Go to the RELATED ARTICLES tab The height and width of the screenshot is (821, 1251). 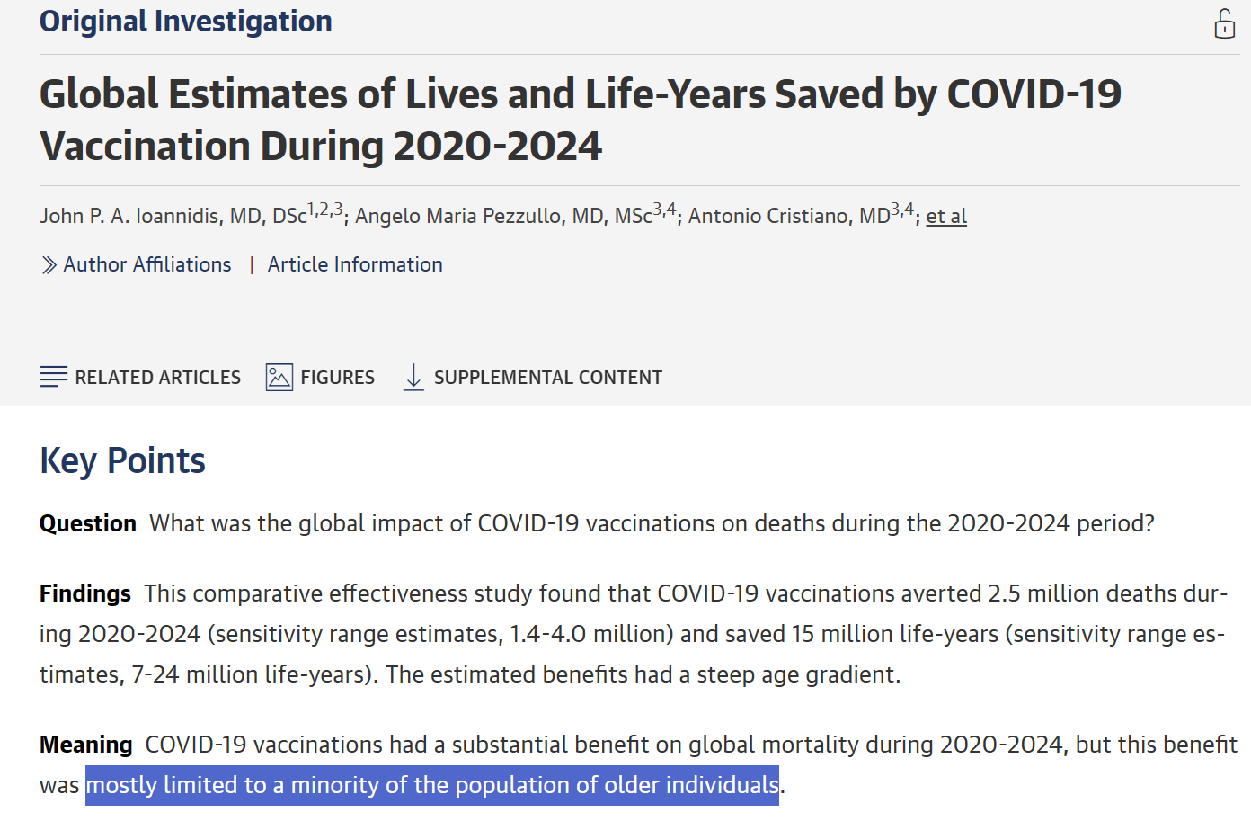pyautogui.click(x=141, y=377)
